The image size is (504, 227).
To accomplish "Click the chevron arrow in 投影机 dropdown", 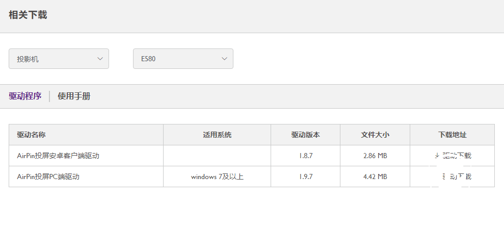I will coord(100,59).
